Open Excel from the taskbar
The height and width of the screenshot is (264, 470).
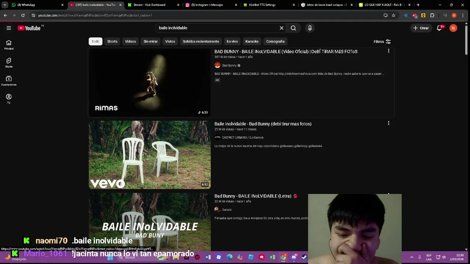pyautogui.click(x=272, y=257)
